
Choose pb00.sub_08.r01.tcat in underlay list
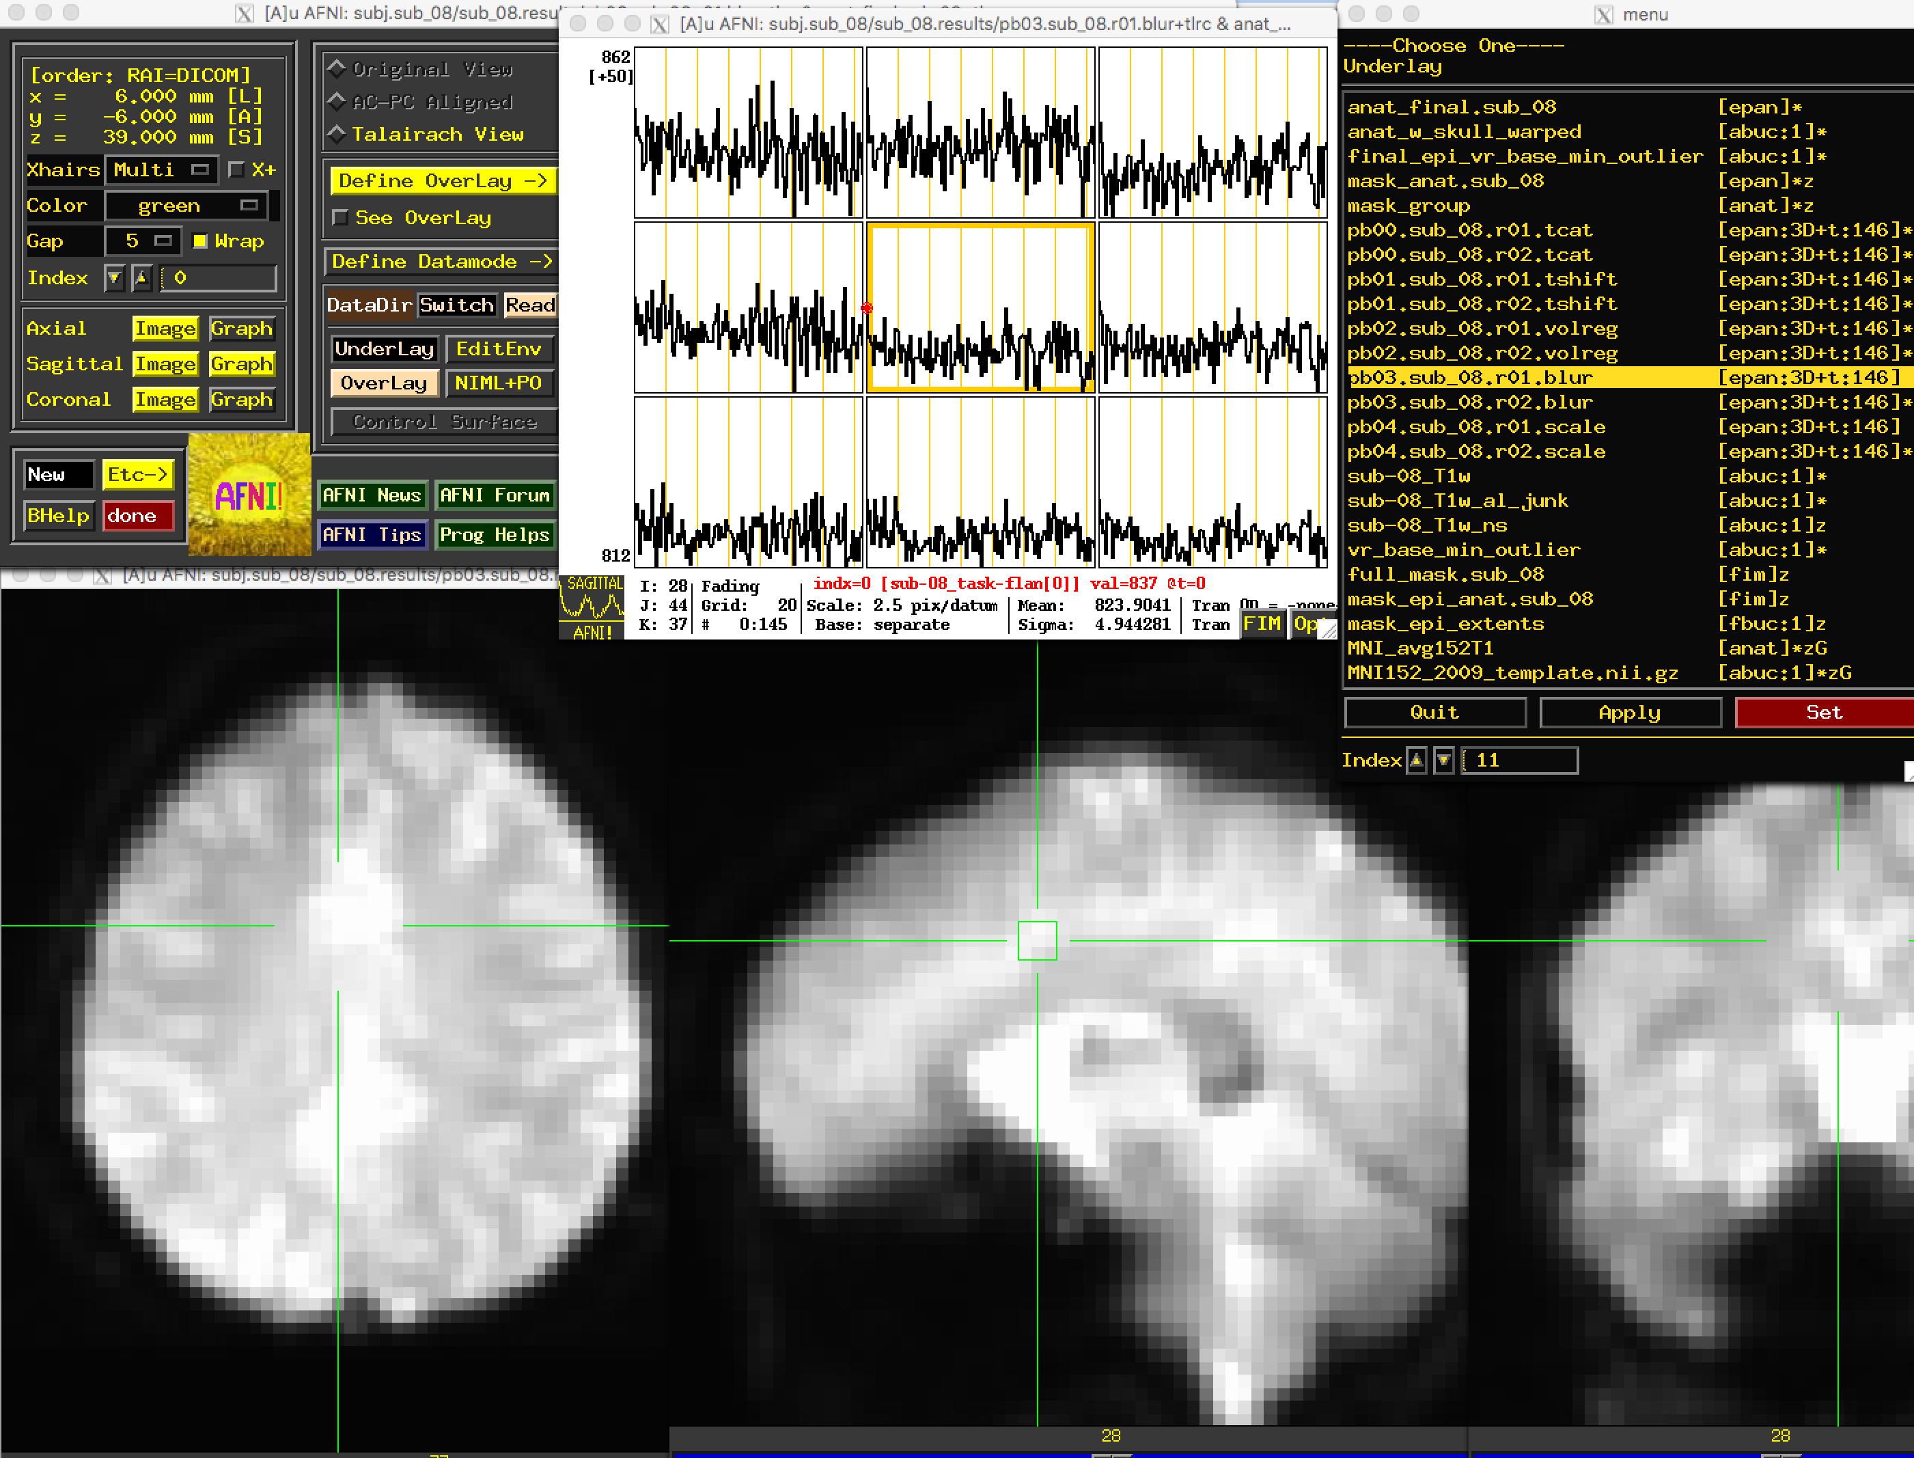point(1628,231)
